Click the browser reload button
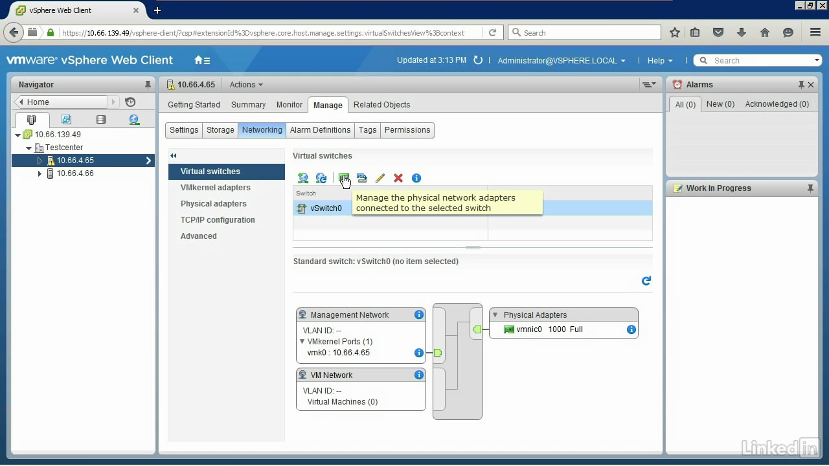 tap(493, 32)
